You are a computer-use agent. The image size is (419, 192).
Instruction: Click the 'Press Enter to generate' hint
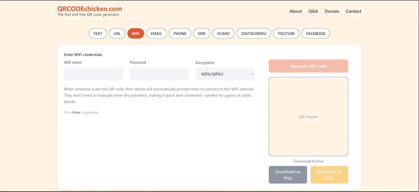[x=81, y=113]
